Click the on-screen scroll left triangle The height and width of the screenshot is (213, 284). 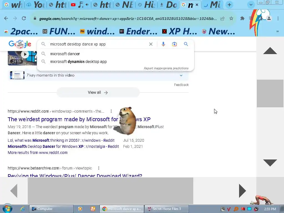pos(14,191)
